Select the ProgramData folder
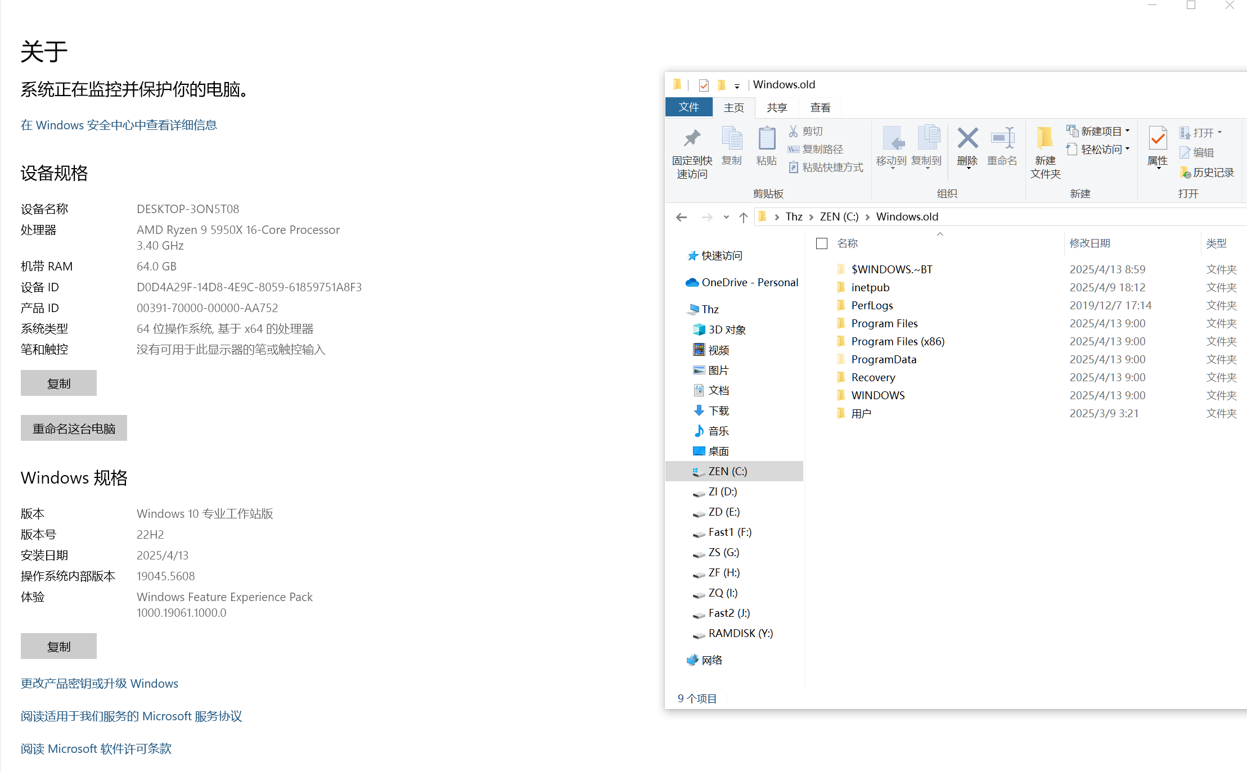1247x772 pixels. click(884, 359)
